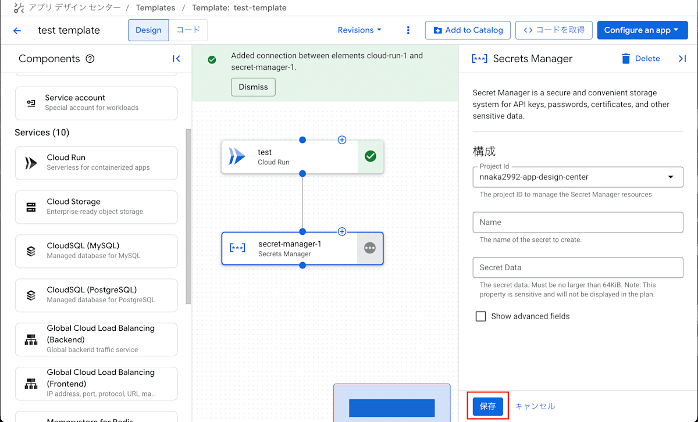Click the Cloud Run component icon
This screenshot has width=698, height=422.
[31, 163]
